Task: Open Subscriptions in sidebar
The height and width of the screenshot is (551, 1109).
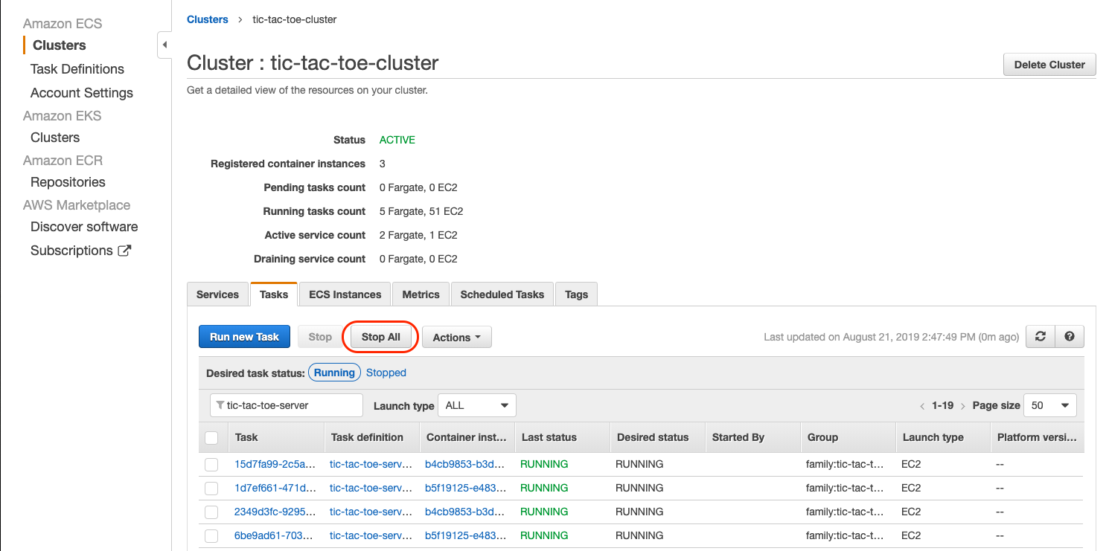Action: click(x=71, y=251)
